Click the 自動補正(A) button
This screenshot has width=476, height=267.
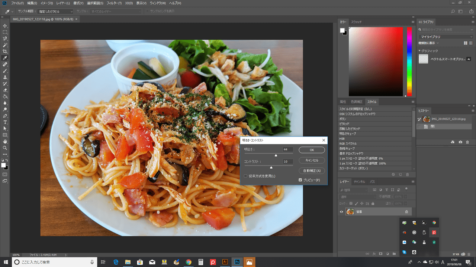point(312,171)
